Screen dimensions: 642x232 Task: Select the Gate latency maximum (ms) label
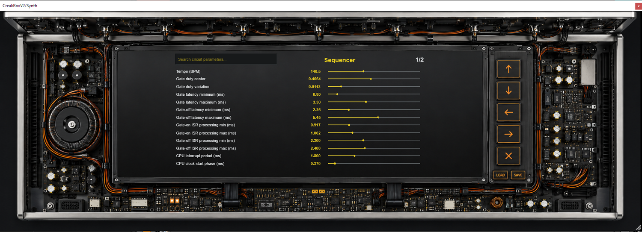point(201,102)
